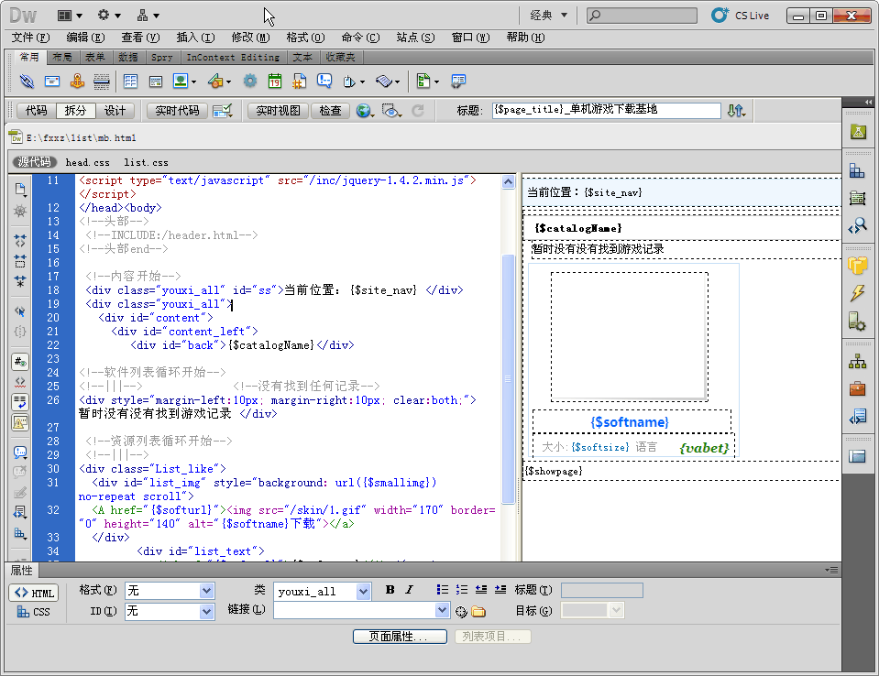Screen dimensions: 879x676
Task: Switch to Split view
Action: pyautogui.click(x=76, y=111)
